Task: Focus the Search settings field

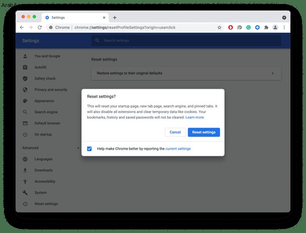Action: click(186, 40)
